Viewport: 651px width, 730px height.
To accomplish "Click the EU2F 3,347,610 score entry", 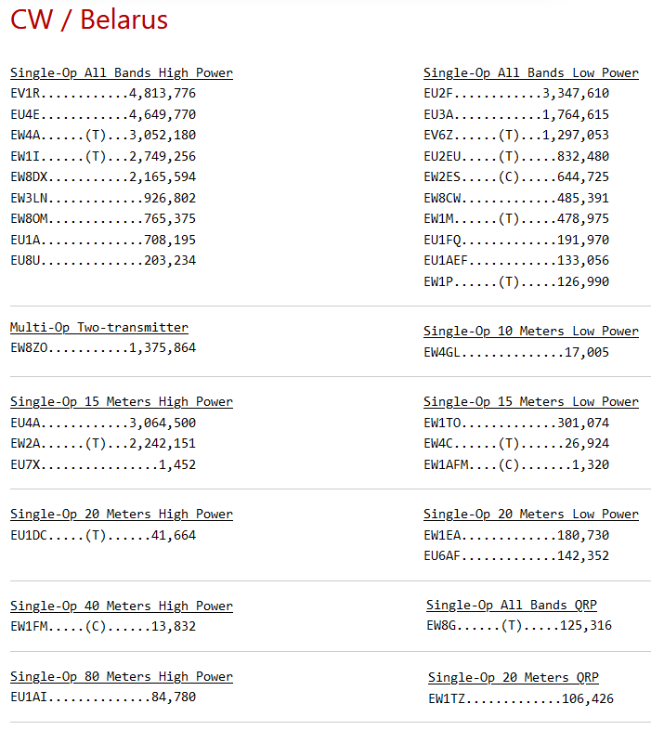I will (x=516, y=93).
